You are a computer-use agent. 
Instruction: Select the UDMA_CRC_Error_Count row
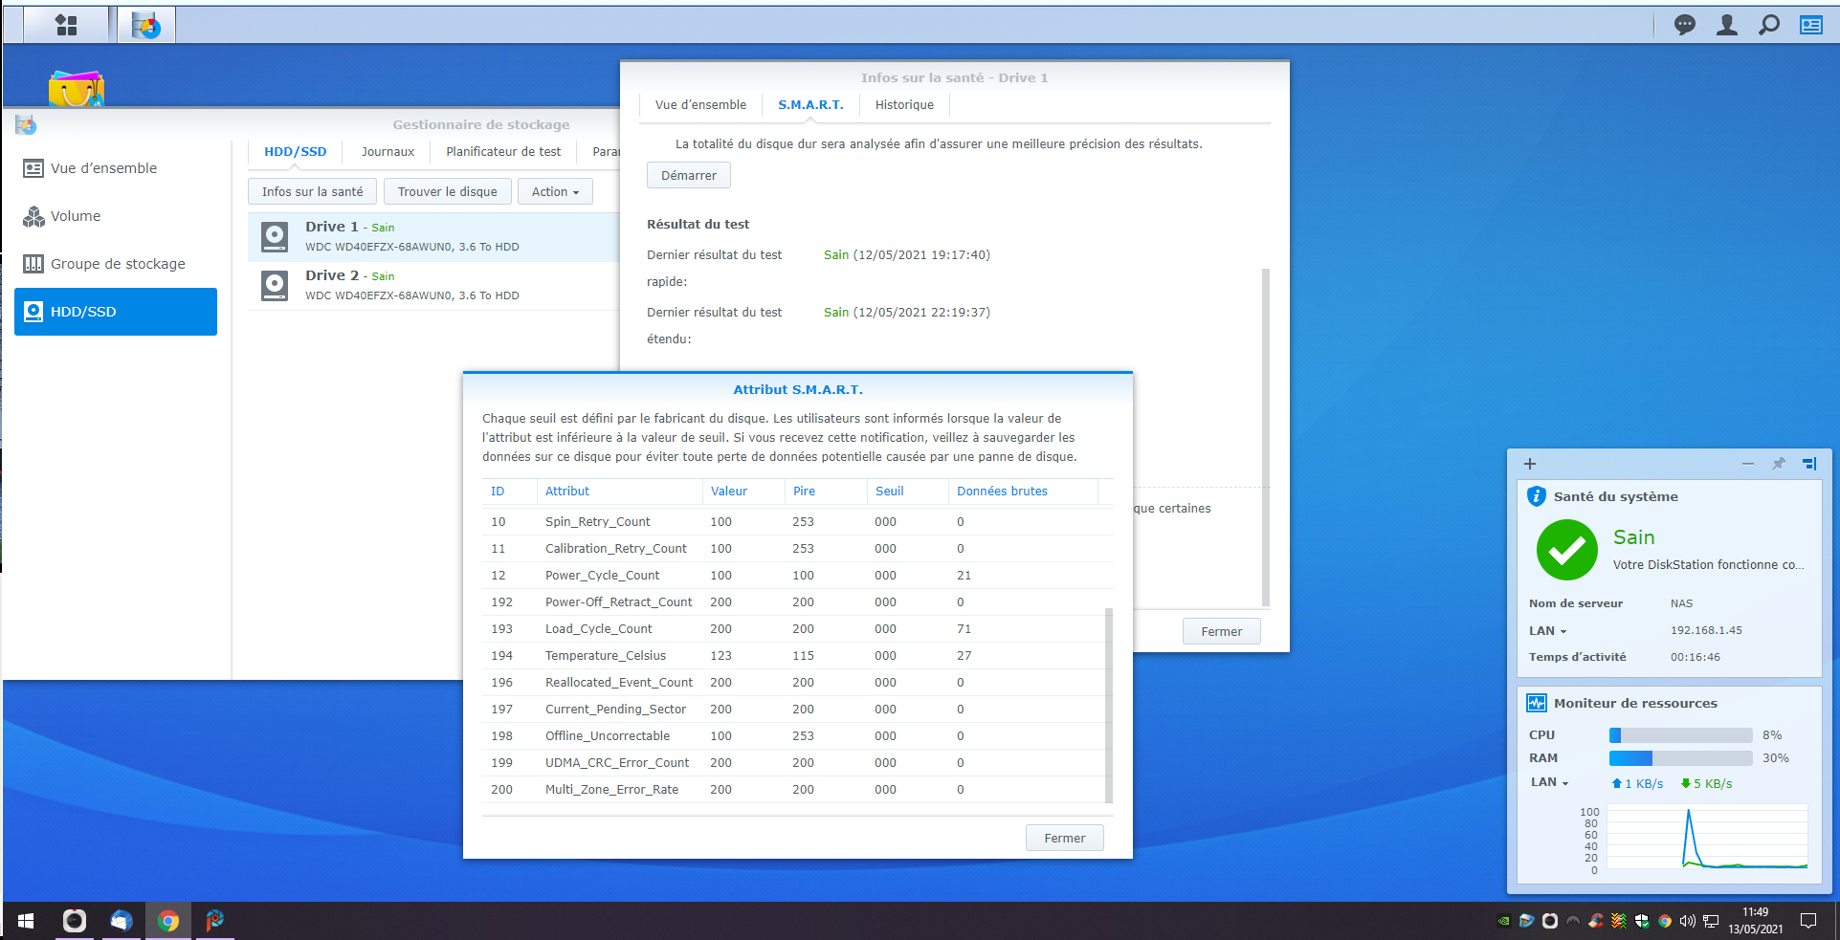tap(793, 762)
